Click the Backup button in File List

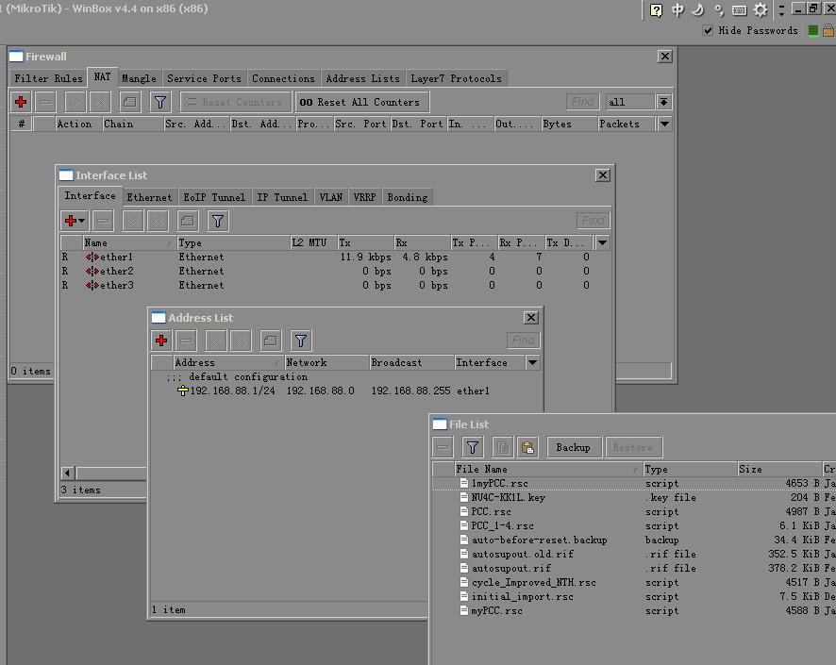(574, 448)
